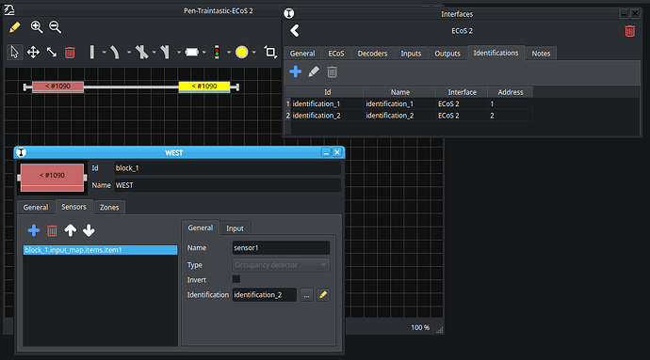Toggle edit mode with the pencil icon
This screenshot has width=650, height=360.
pyautogui.click(x=14, y=27)
